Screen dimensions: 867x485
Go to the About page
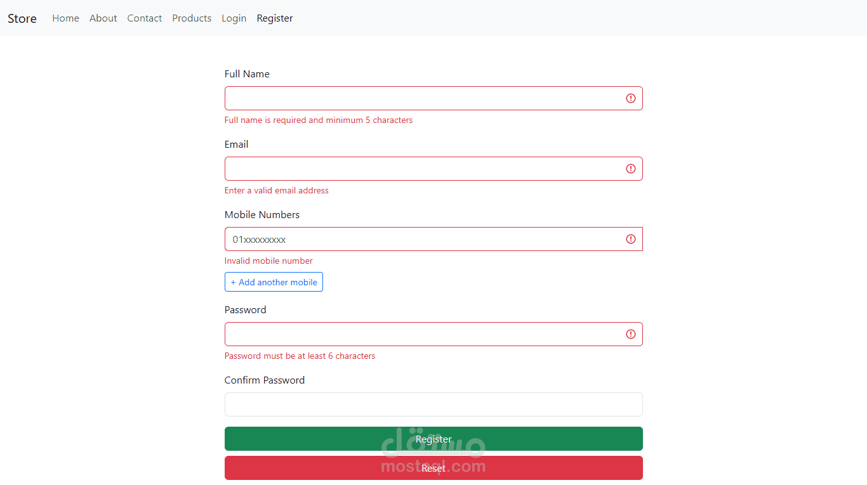103,18
